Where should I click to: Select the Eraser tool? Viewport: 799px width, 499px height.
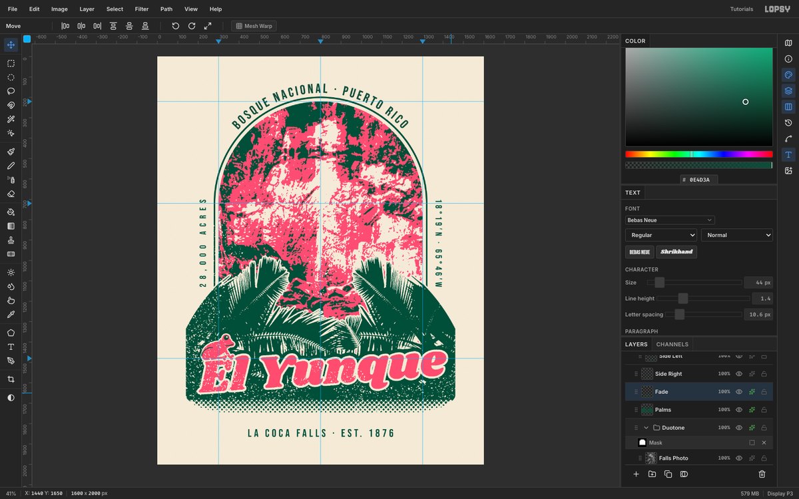coord(11,194)
